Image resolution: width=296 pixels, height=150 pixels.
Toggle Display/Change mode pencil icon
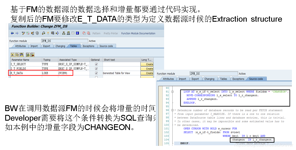pos(23,33)
